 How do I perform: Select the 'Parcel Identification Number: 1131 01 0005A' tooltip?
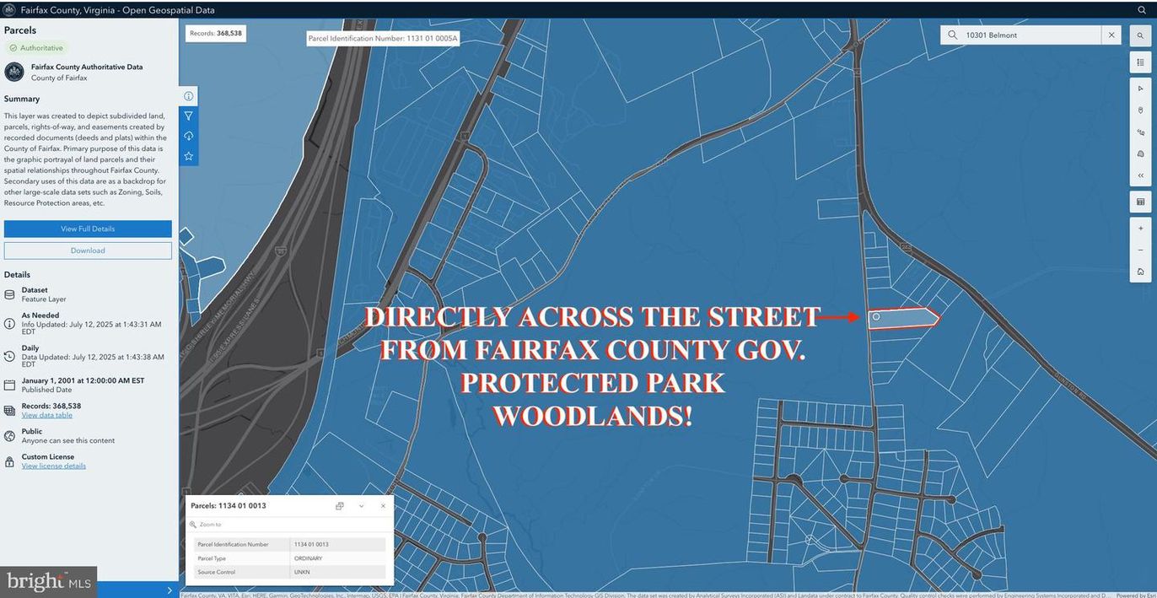coord(383,38)
